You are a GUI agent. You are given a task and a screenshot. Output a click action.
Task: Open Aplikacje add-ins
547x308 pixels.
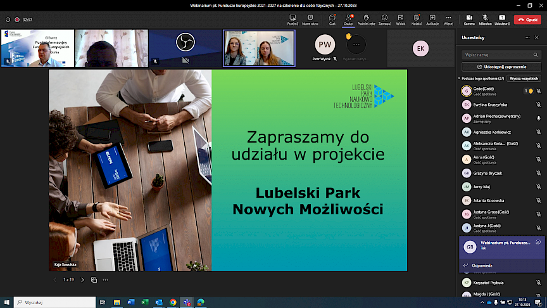[x=432, y=20]
